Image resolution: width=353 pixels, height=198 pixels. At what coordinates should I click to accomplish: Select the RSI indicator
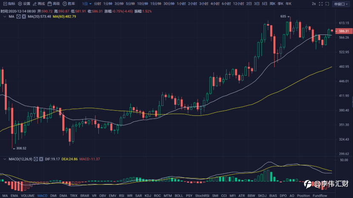tap(121, 195)
